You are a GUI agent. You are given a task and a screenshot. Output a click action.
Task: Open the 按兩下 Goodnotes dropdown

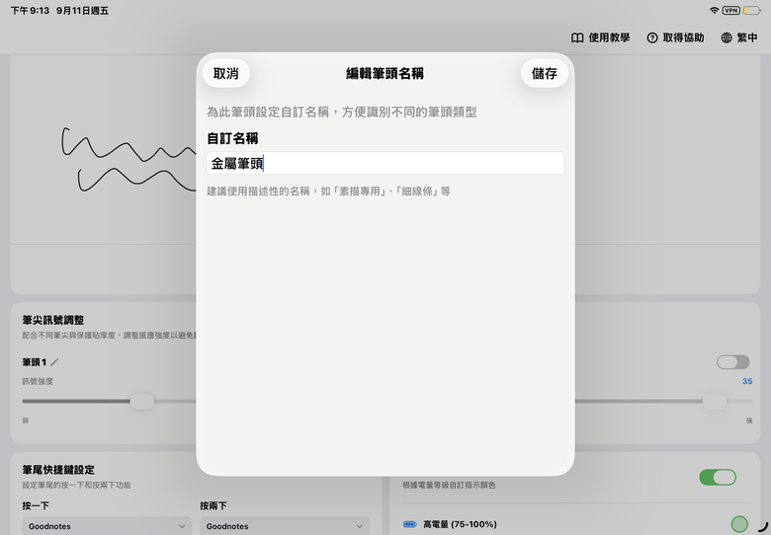(x=285, y=526)
